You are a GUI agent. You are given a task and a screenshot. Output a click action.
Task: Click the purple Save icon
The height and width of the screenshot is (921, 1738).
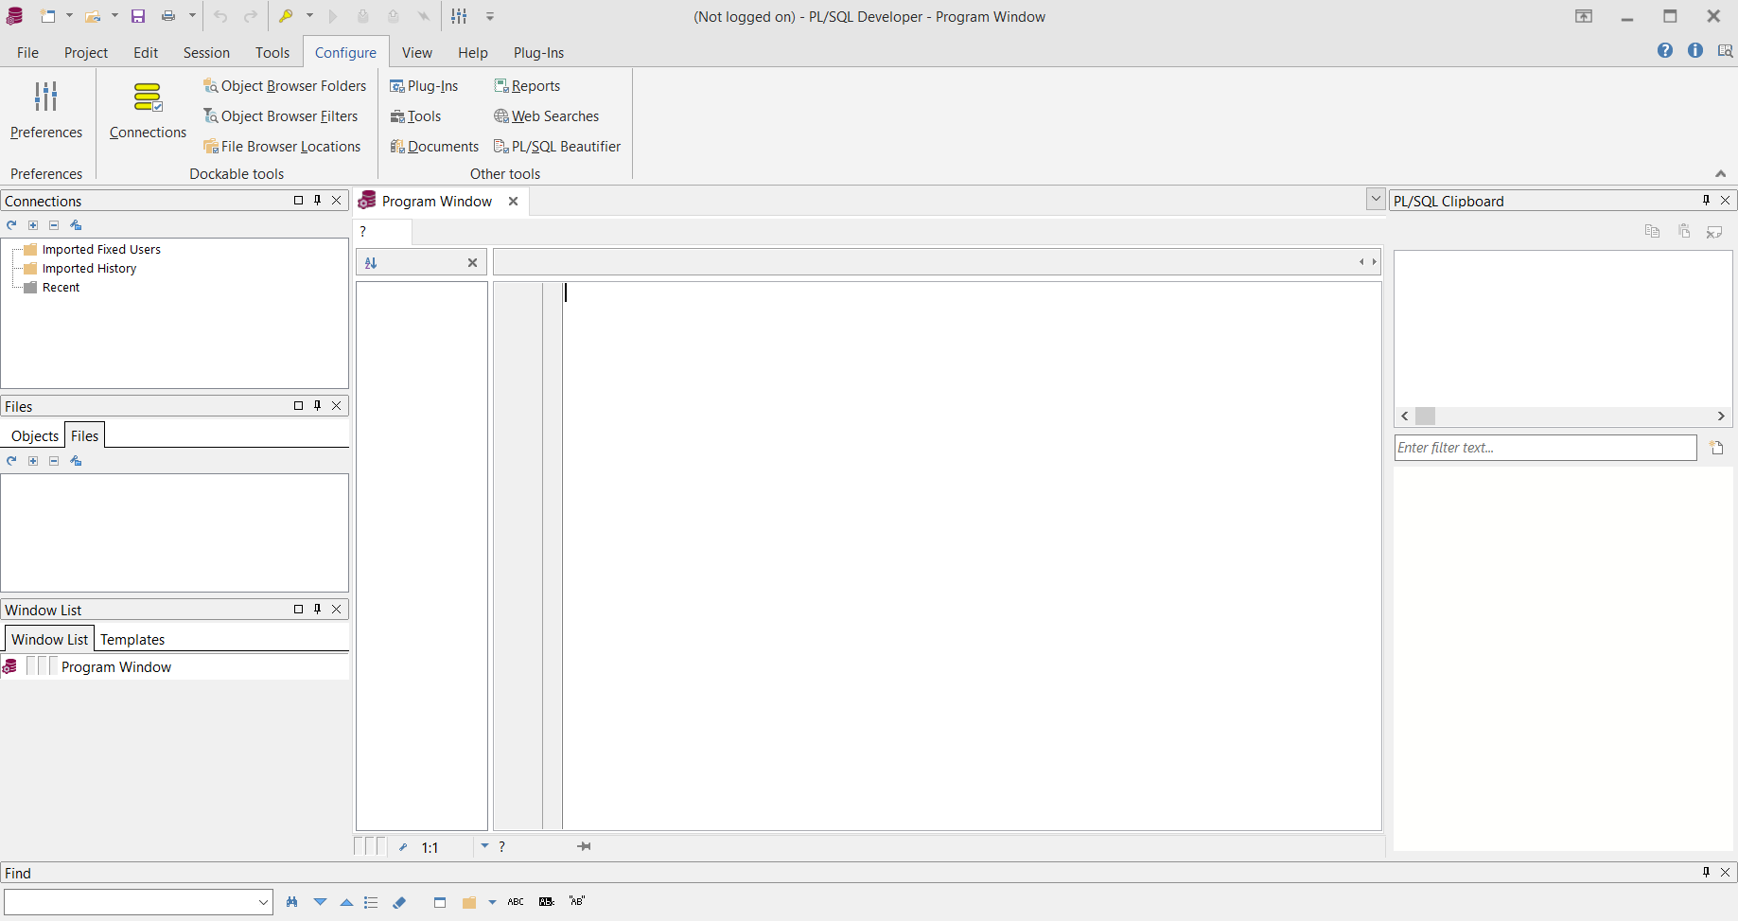point(138,16)
